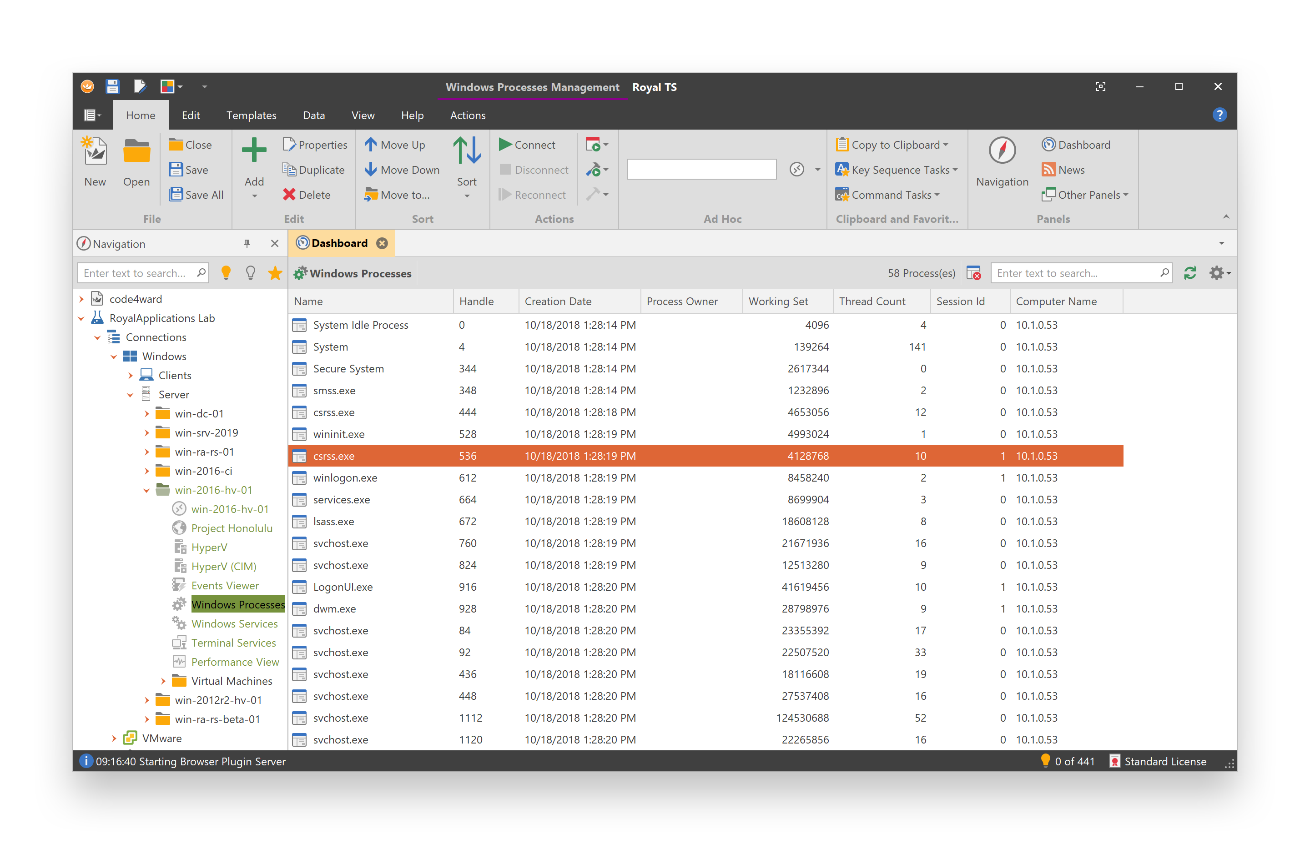Click the Save All button
This screenshot has width=1310, height=844.
[x=196, y=195]
